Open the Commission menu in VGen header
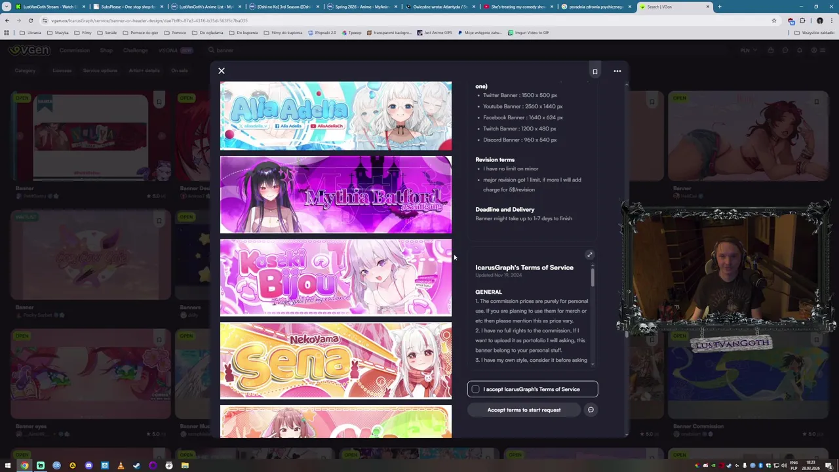The image size is (839, 472). [74, 50]
